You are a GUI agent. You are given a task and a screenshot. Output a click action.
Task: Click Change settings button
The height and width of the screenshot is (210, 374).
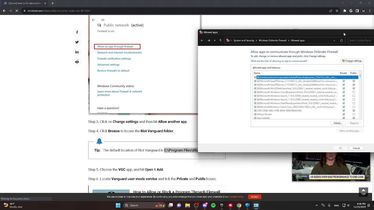coord(352,61)
